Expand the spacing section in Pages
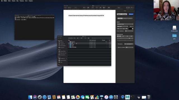 (117, 44)
